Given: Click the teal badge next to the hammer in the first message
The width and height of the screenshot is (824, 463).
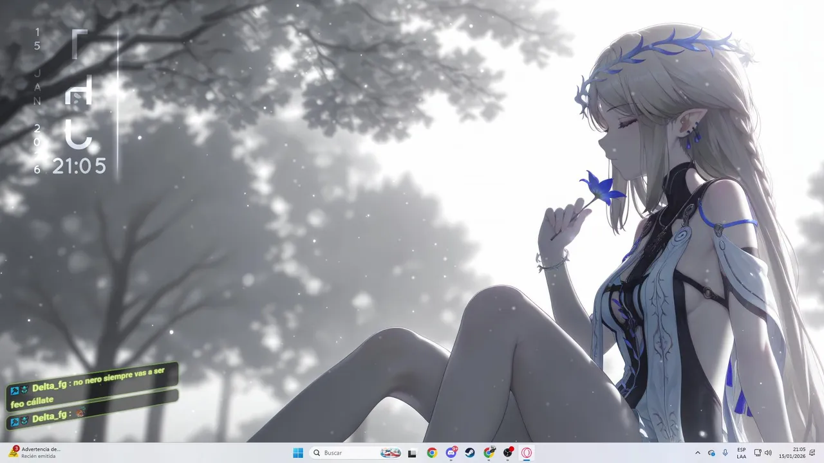Looking at the screenshot, I should (x=24, y=389).
